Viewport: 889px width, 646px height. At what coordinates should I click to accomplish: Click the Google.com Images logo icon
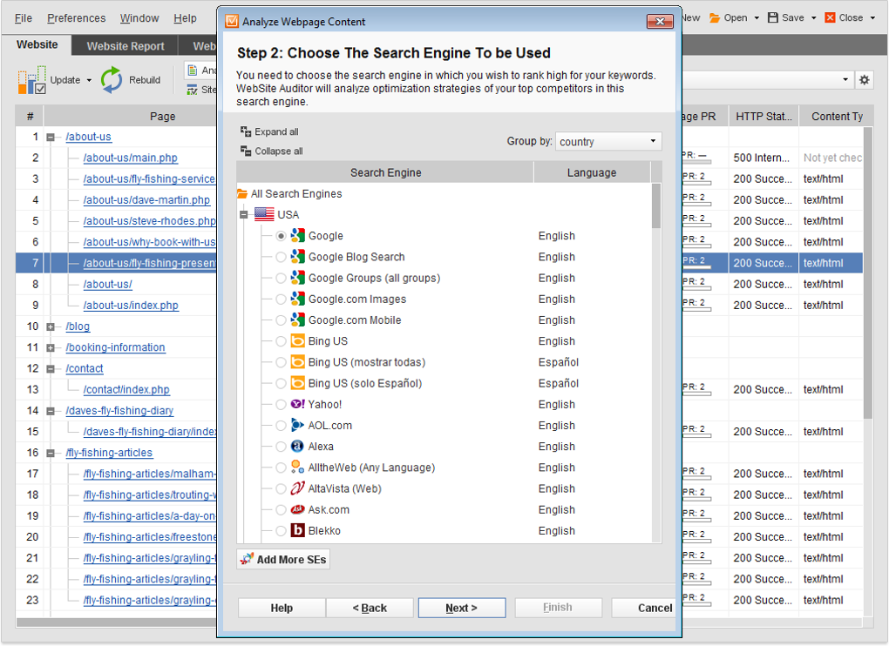(x=298, y=299)
